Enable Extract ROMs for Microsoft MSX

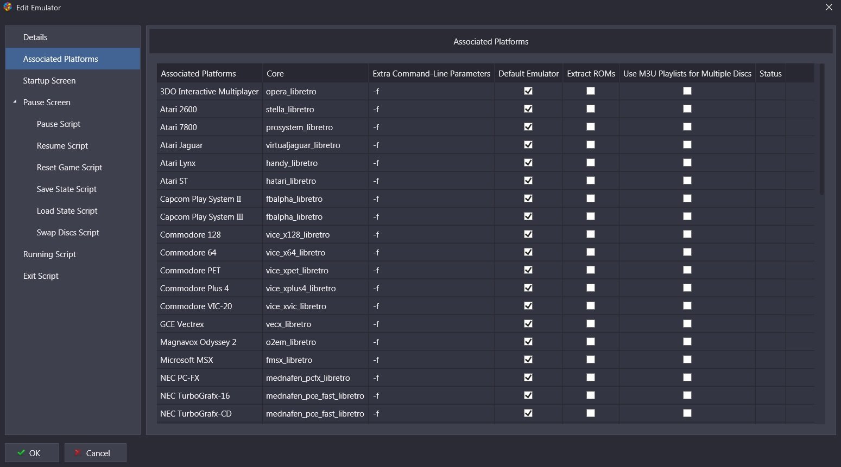[x=591, y=360]
